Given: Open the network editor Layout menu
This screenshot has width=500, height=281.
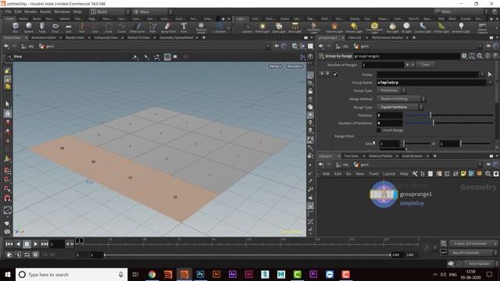Looking at the screenshot, I should 389,173.
